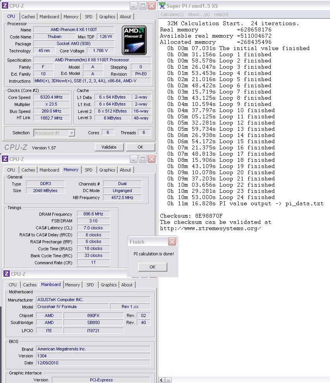Image resolution: width=330 pixels, height=383 pixels.
Task: Open About tab in the CPU-Z Memory window
Action: click(125, 170)
